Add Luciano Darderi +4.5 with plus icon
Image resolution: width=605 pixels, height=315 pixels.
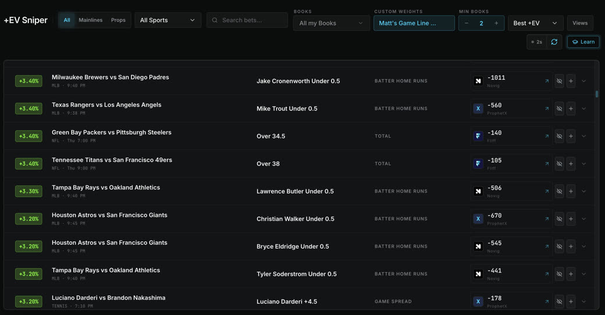coord(571,302)
